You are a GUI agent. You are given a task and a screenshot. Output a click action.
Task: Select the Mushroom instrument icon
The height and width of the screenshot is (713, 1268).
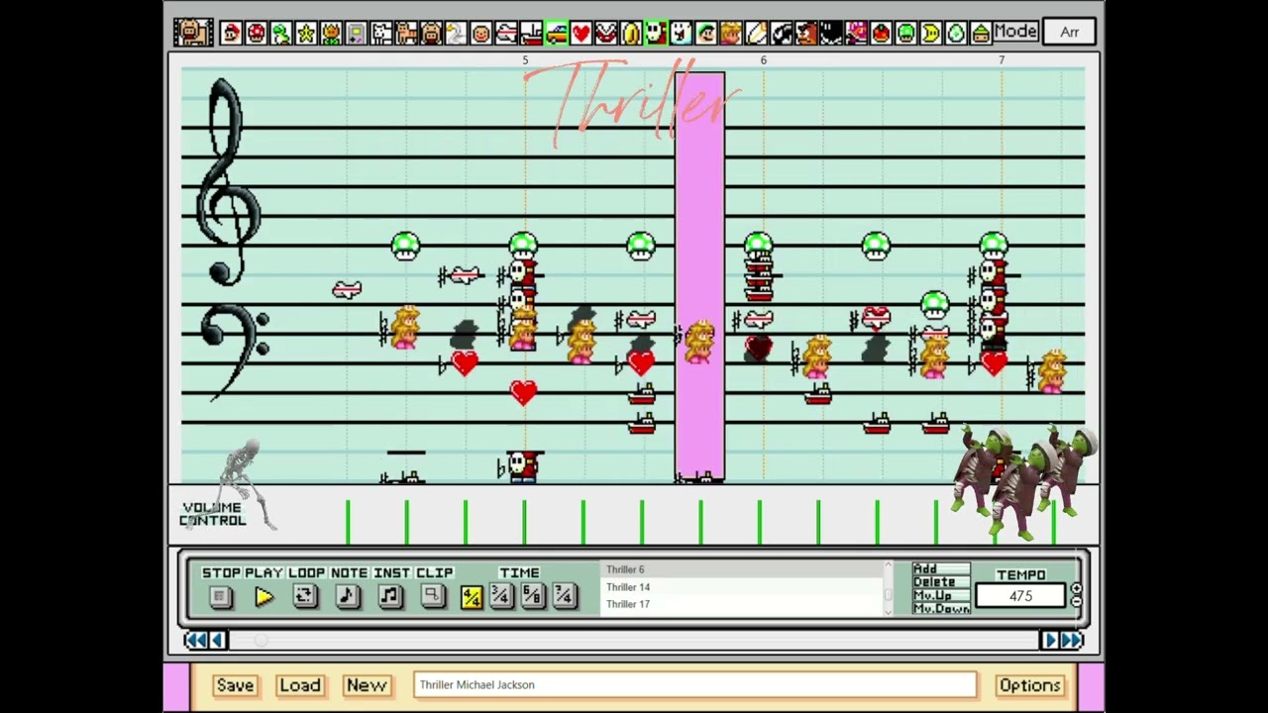tap(257, 33)
